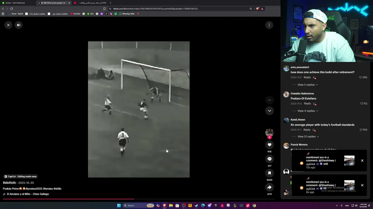Open the Home - PayPal bookmark
The image size is (373, 209).
16,14
